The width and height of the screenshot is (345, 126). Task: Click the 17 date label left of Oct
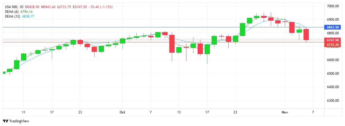[52, 112]
